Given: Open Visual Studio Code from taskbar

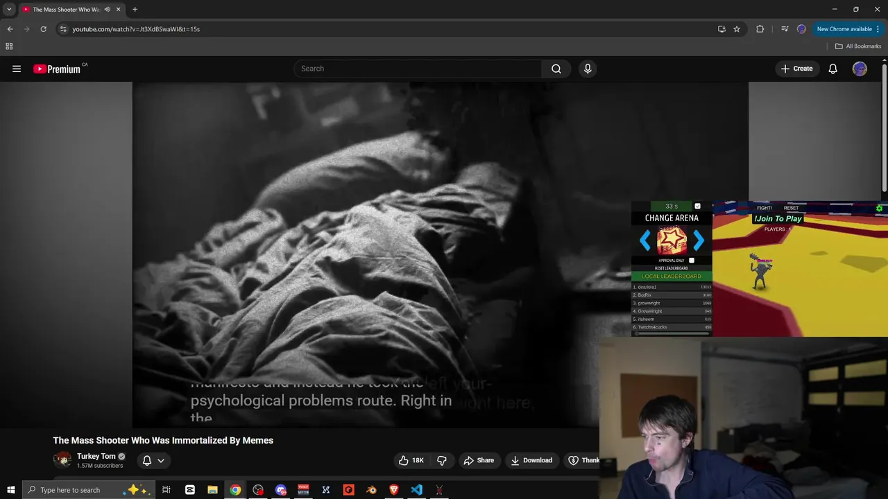Looking at the screenshot, I should click(416, 490).
